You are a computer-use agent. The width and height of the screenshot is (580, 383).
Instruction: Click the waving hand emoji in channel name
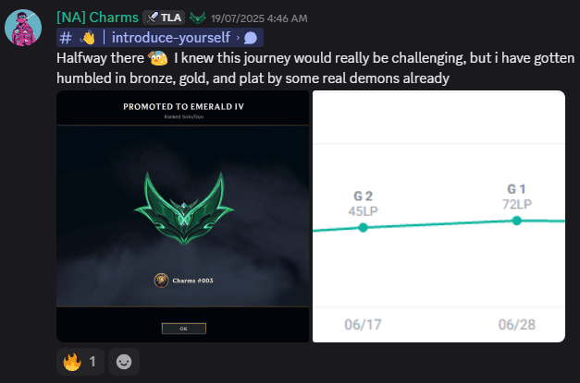(x=88, y=38)
